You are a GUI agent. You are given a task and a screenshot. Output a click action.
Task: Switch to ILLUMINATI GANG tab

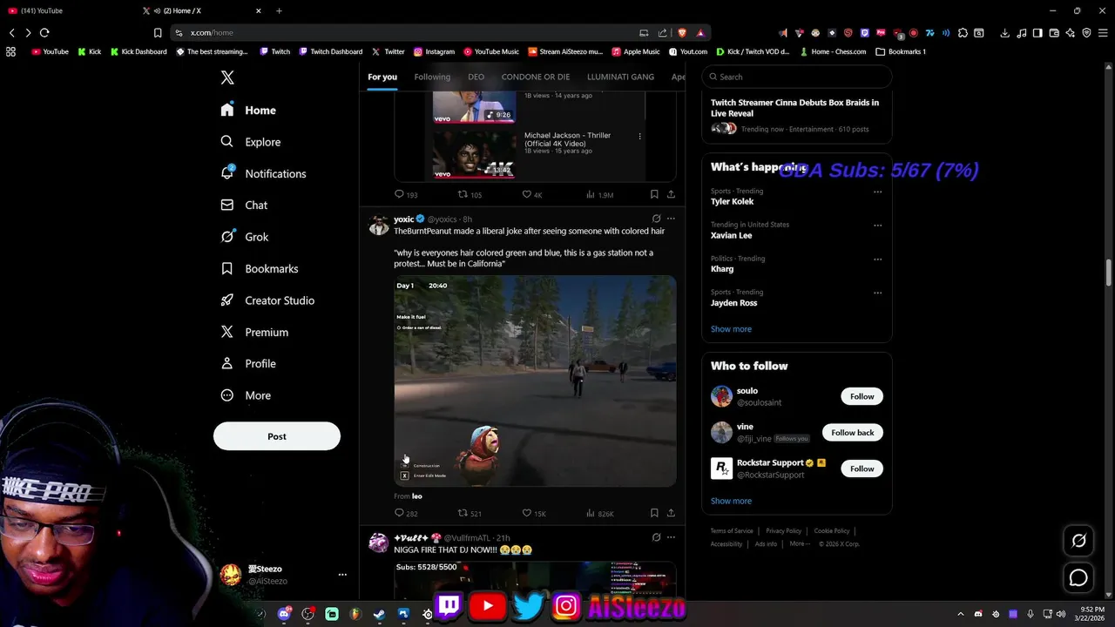(x=620, y=77)
